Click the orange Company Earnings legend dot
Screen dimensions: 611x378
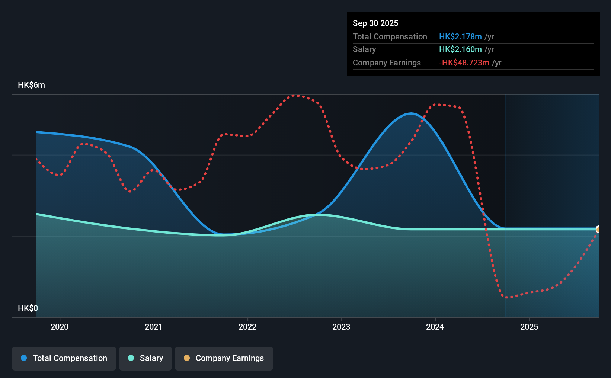187,358
